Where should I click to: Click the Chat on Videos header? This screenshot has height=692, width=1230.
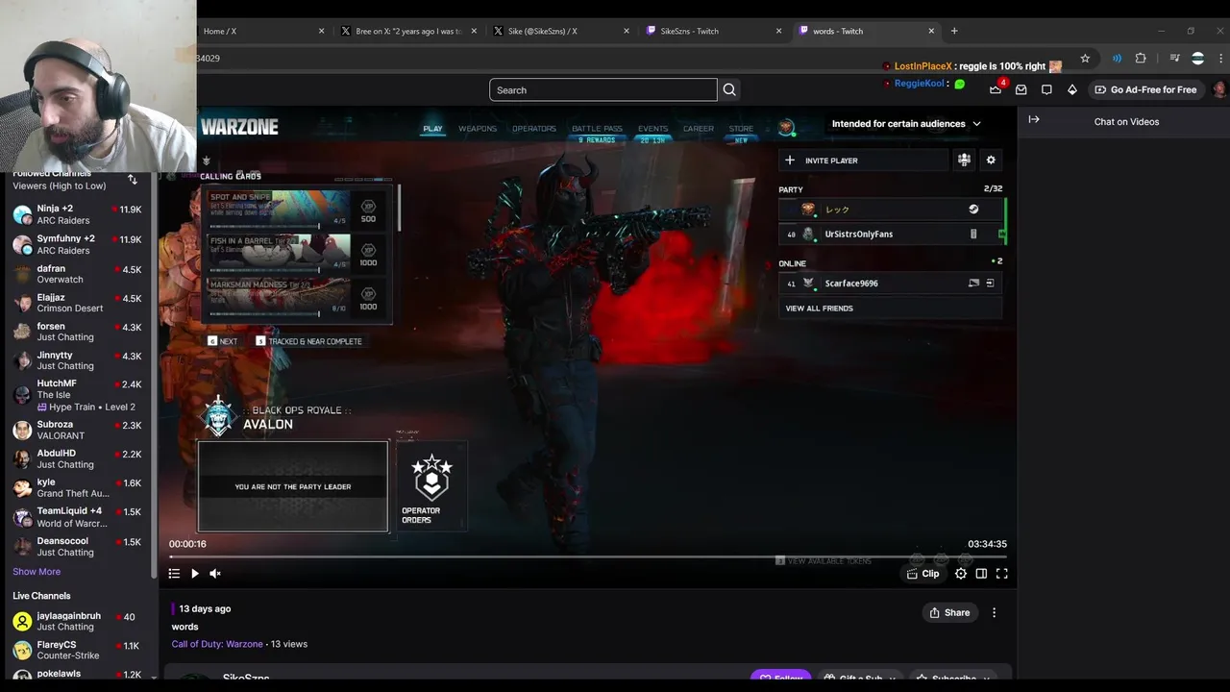pos(1126,122)
